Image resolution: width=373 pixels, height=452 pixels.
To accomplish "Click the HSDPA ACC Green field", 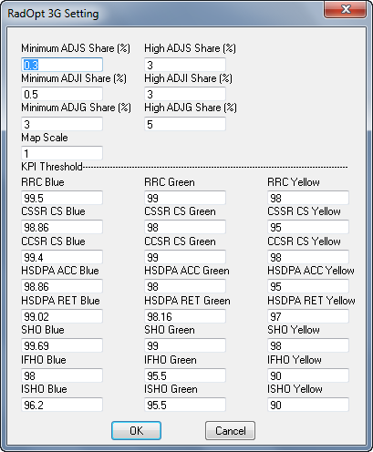I will tap(185, 286).
